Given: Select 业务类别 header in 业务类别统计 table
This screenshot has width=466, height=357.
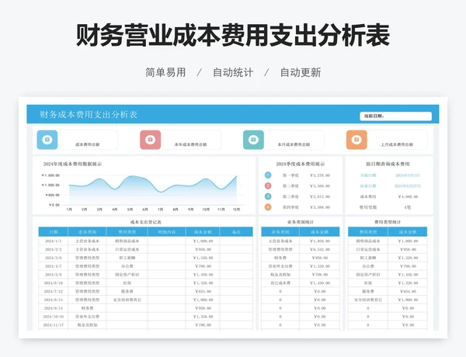Looking at the screenshot, I should [x=280, y=232].
